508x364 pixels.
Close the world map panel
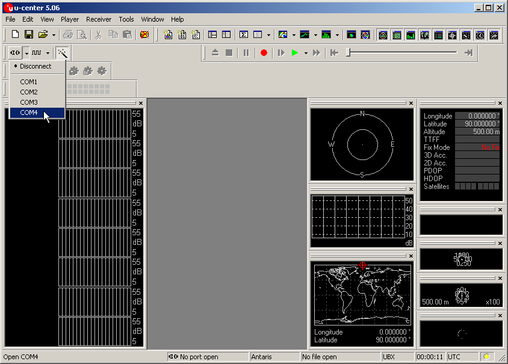click(x=410, y=256)
